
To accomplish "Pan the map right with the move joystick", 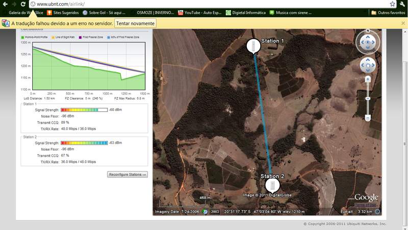I will click(x=373, y=65).
